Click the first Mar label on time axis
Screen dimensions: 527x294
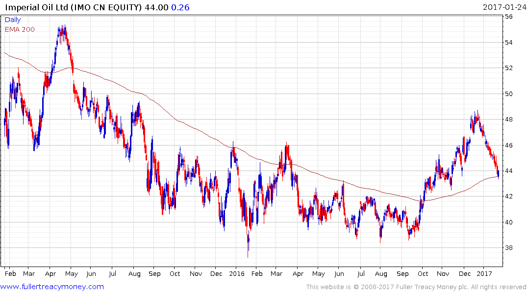tap(29, 273)
